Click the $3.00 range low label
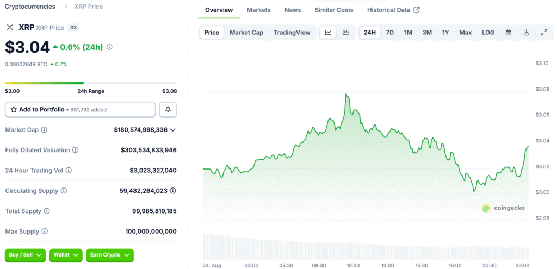 (x=12, y=91)
